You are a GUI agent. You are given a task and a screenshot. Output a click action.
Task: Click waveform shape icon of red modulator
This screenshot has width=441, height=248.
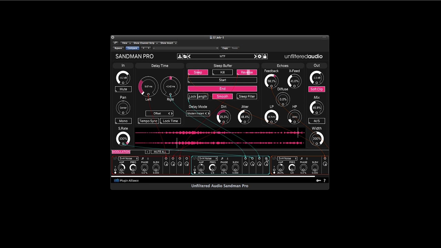[x=115, y=158]
